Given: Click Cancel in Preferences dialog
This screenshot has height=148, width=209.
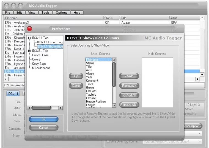Looking at the screenshot, I should (x=43, y=127).
